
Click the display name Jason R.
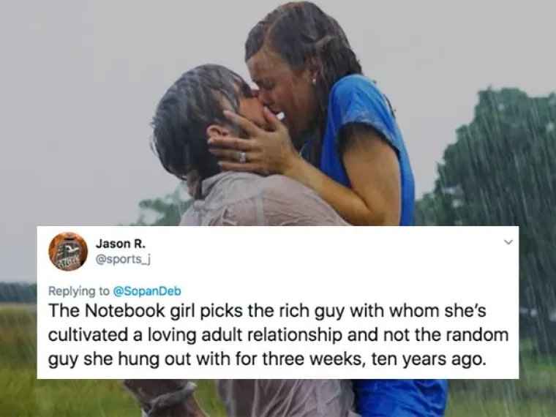pyautogui.click(x=121, y=244)
